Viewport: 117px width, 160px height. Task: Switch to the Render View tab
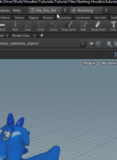[x=21, y=36]
